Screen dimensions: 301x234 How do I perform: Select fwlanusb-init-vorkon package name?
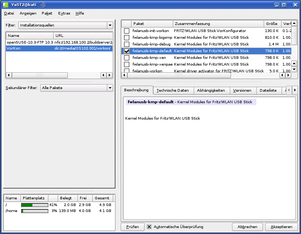tap(151, 31)
